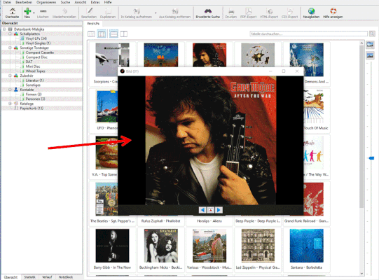Select Literatur (1) in tree
This screenshot has height=280, width=379.
[34, 80]
